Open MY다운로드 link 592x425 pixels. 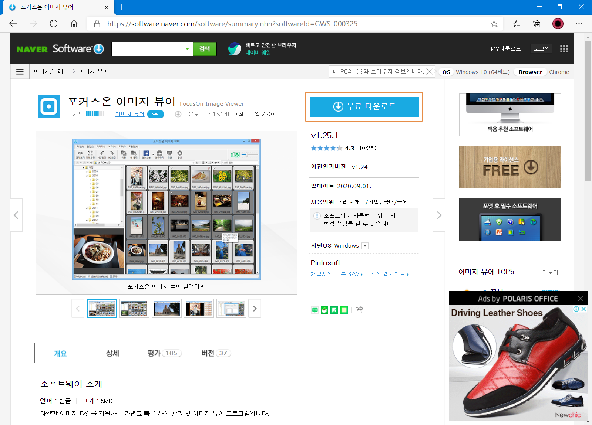click(506, 49)
